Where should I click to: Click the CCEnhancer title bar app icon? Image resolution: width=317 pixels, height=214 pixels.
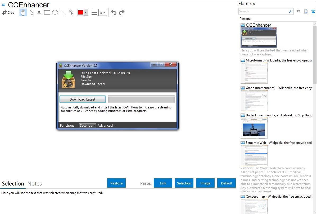tap(60, 65)
